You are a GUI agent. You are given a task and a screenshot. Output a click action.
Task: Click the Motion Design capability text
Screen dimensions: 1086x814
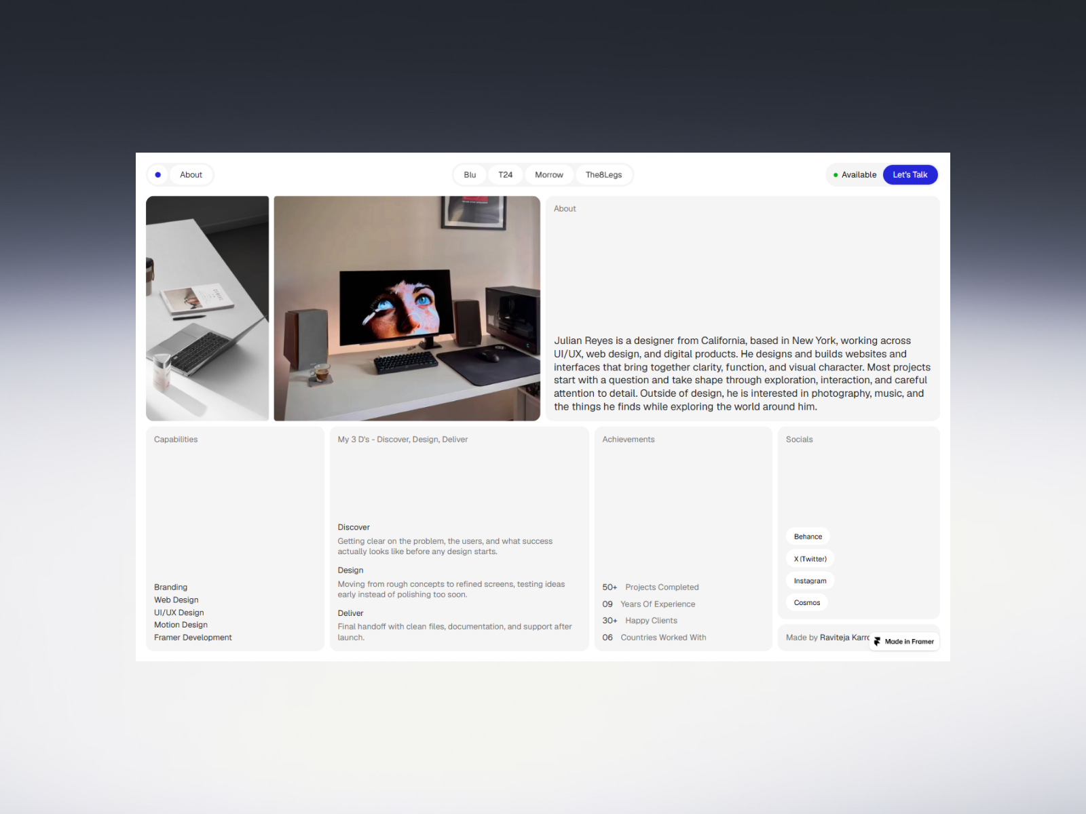click(x=181, y=625)
